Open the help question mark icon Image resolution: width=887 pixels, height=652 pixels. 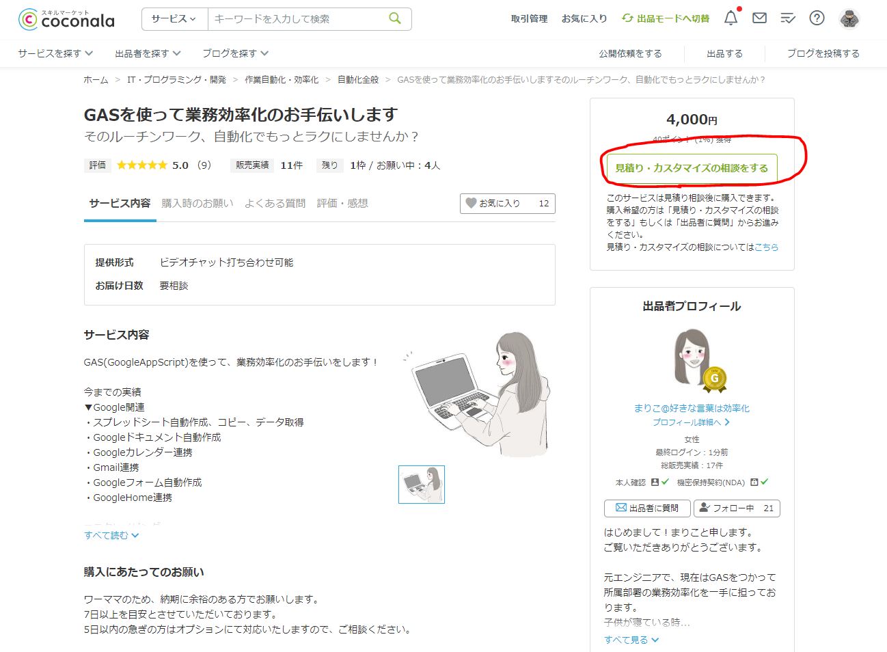tap(817, 18)
